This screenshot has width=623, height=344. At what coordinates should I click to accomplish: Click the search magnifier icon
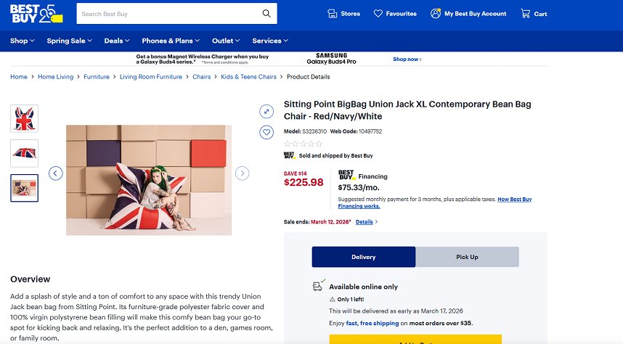coord(266,14)
